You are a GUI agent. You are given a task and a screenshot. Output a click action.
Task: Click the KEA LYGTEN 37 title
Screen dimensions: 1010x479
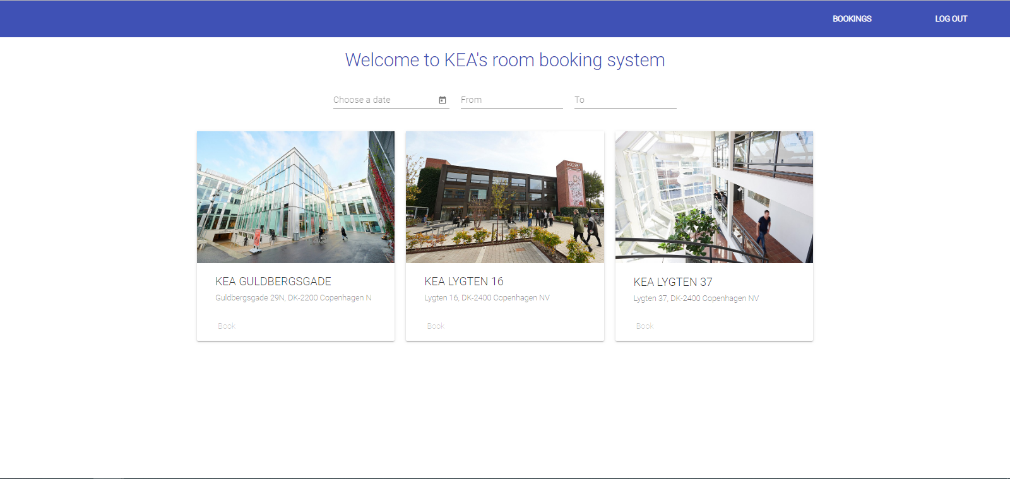point(673,282)
